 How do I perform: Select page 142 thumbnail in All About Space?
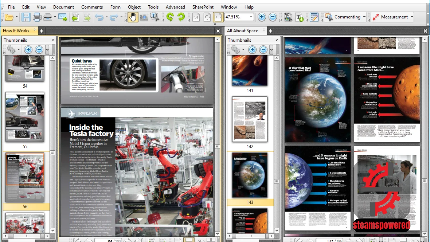click(250, 119)
